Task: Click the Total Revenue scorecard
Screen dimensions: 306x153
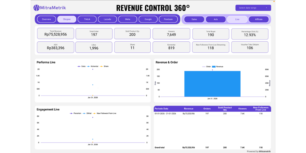Action: click(56, 33)
